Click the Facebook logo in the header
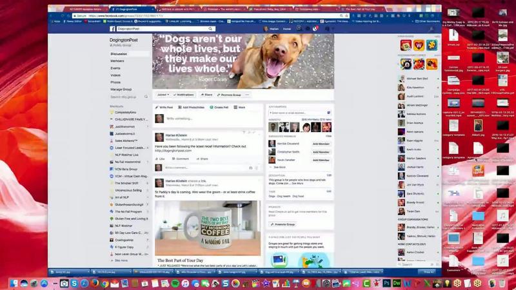Screen dimensions: 516x290 click(112, 29)
